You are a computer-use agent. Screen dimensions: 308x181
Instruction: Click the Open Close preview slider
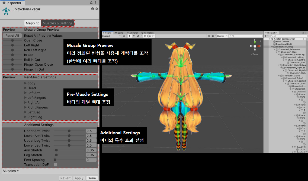pos(12,40)
